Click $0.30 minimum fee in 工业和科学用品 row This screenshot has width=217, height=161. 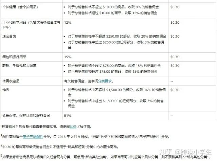[175, 23]
